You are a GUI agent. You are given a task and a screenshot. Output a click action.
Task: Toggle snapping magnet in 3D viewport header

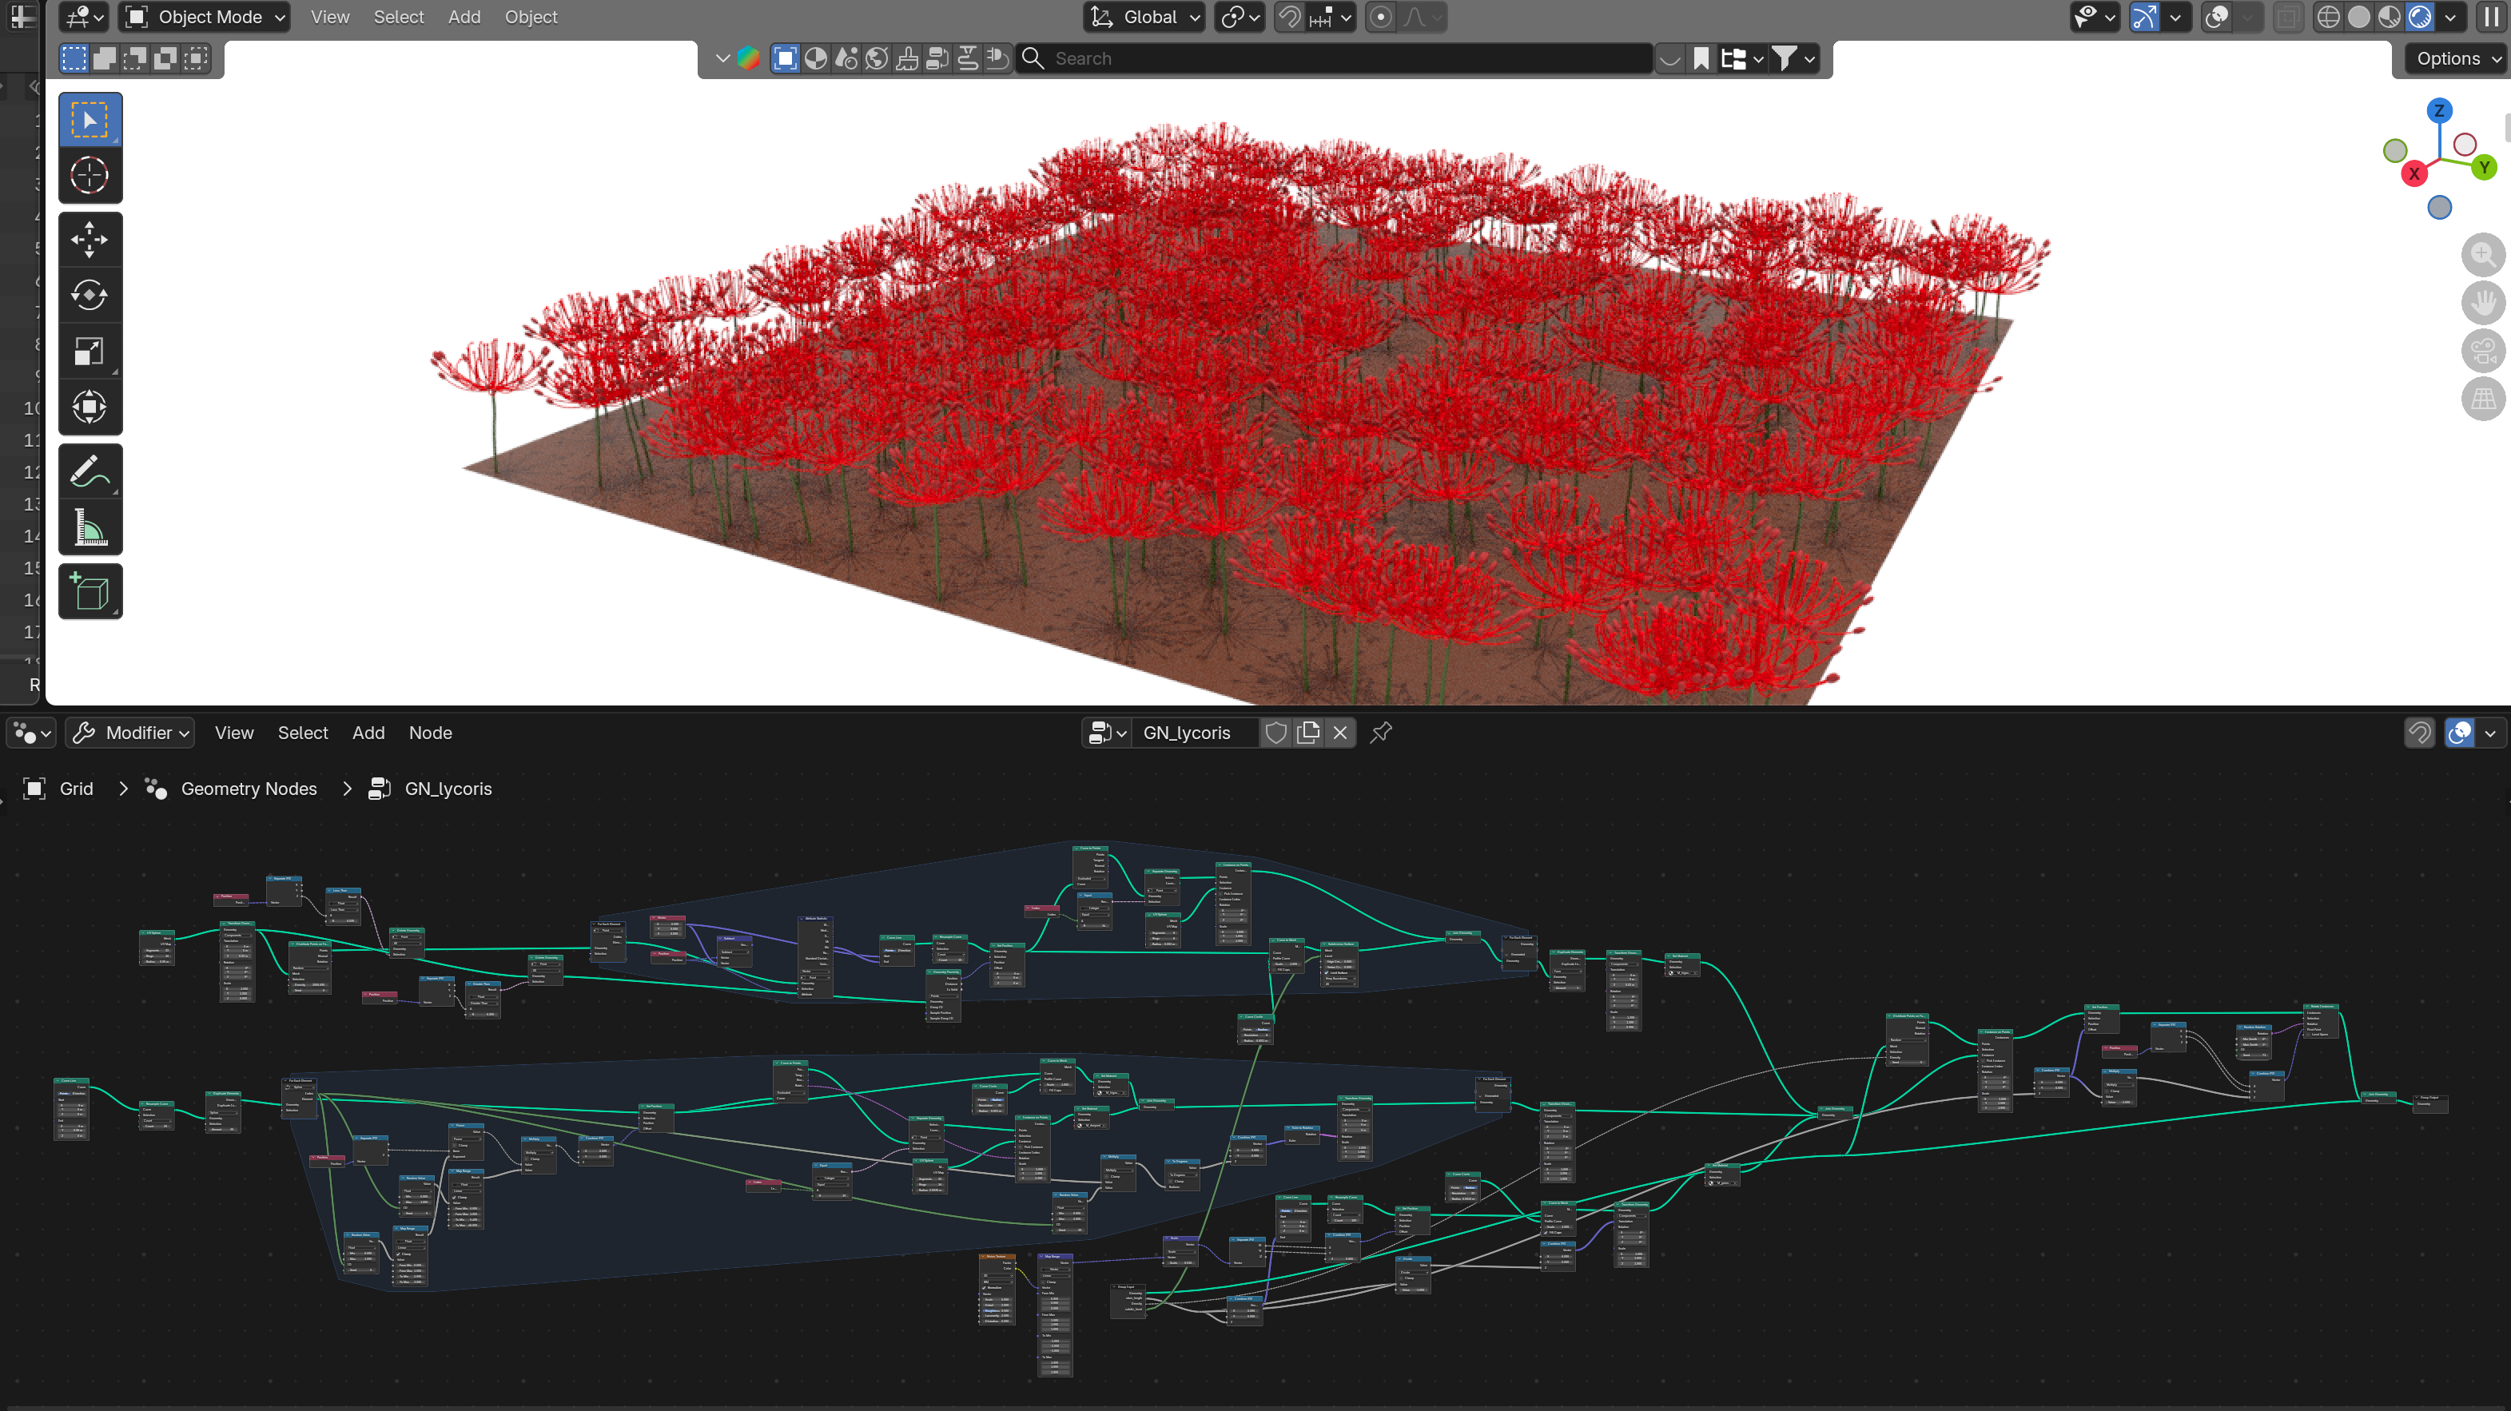point(1288,17)
